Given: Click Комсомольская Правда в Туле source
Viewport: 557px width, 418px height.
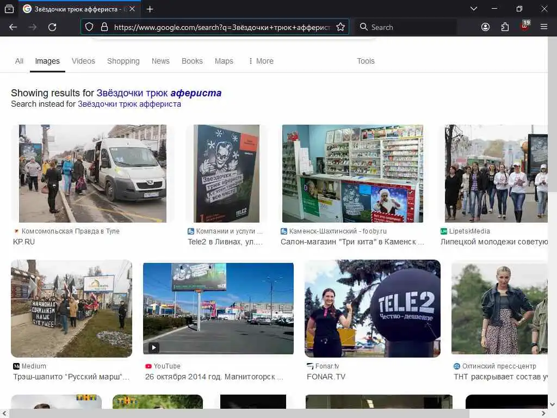Looking at the screenshot, I should pyautogui.click(x=70, y=231).
